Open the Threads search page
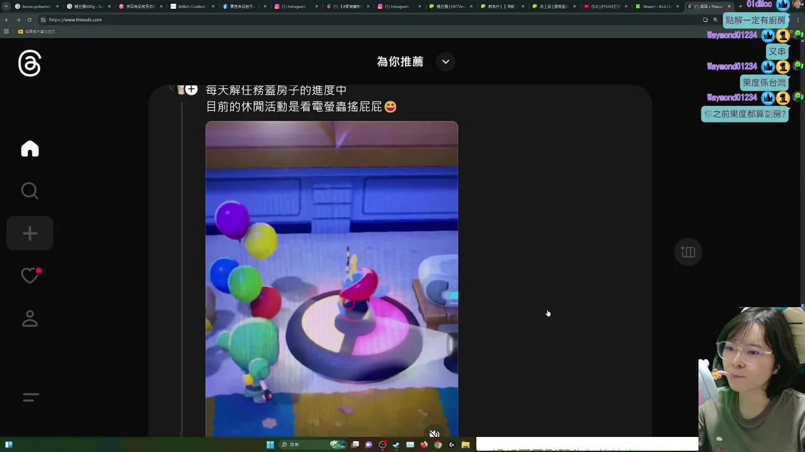This screenshot has width=805, height=452. [30, 191]
